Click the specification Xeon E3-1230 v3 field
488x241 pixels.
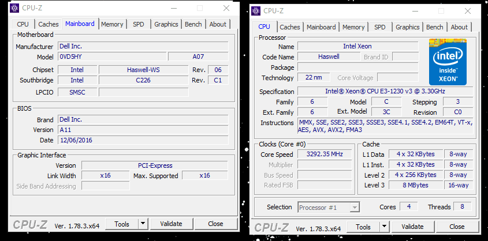click(385, 91)
